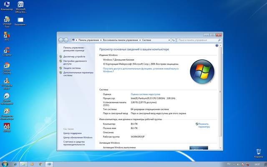Screen dimensions: 267x167
Task: Click the volume icon in system tray
Action: [x=238, y=164]
